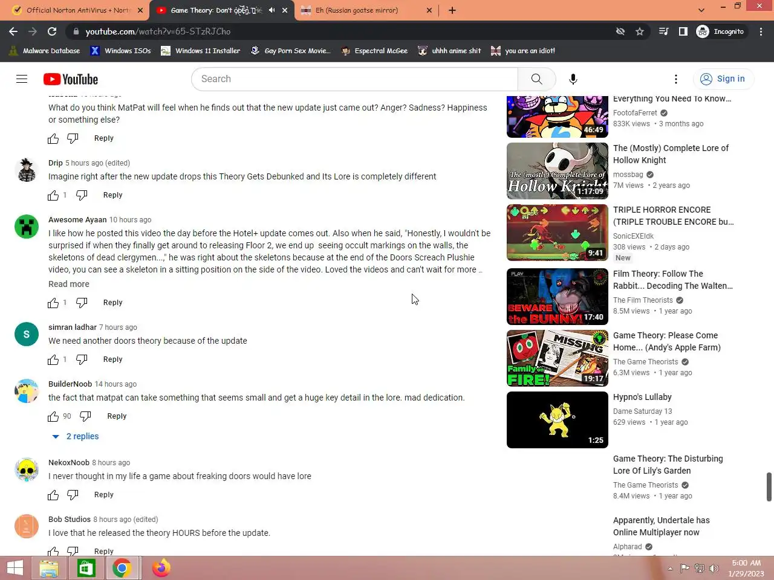
Task: Open Windows 11 Installer bookmark
Action: coord(201,51)
